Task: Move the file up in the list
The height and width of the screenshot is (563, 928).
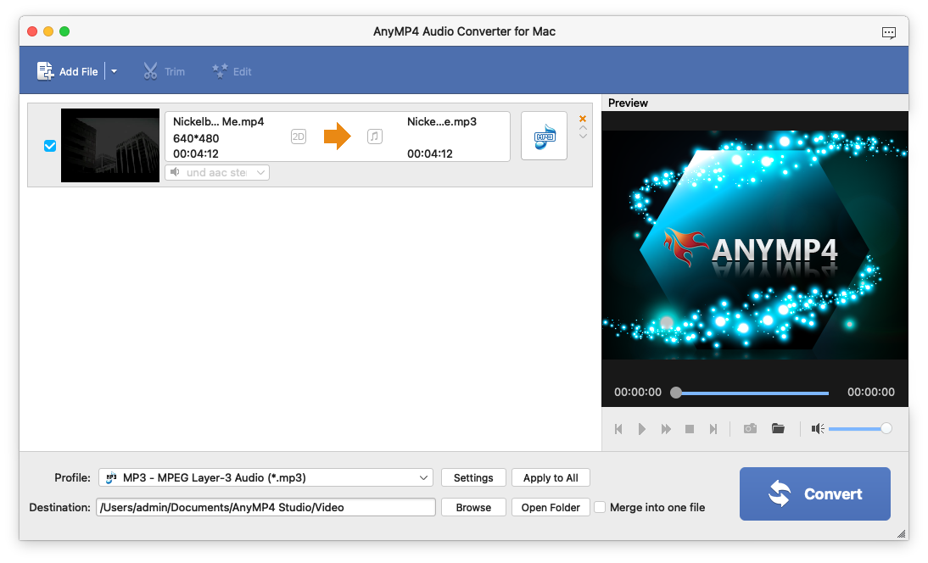Action: (x=583, y=128)
